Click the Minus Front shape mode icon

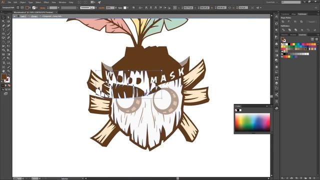[289, 21]
